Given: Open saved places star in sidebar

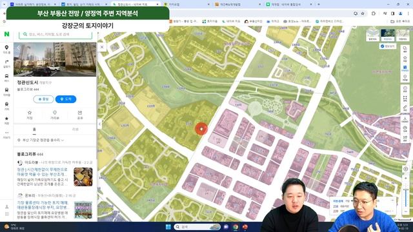Looking at the screenshot, I should point(6,121).
